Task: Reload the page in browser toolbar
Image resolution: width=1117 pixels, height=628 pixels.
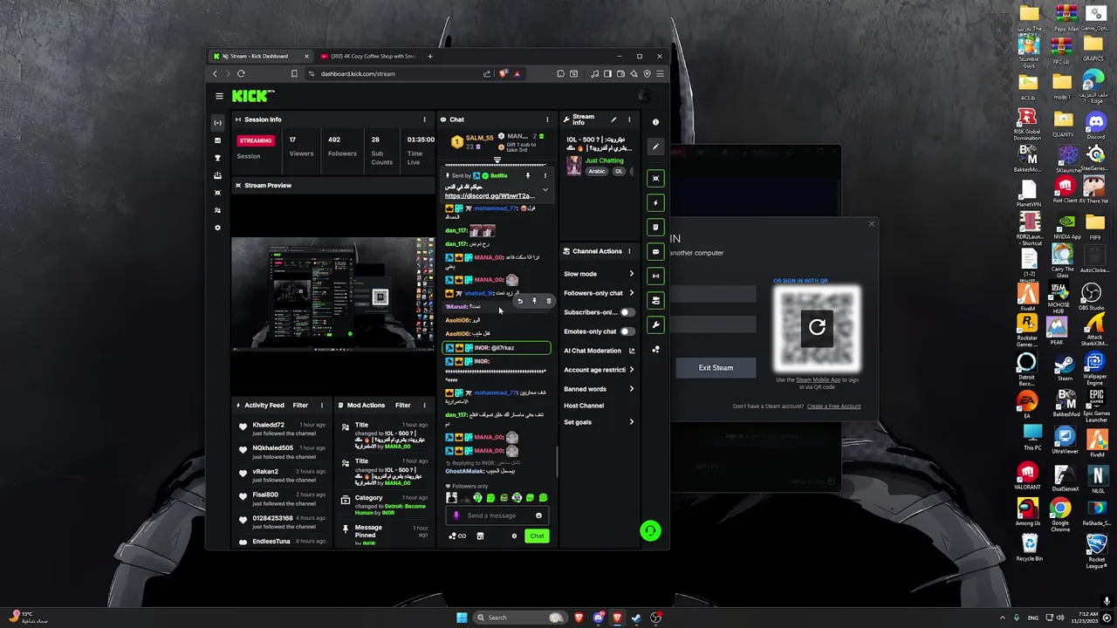Action: tap(241, 74)
